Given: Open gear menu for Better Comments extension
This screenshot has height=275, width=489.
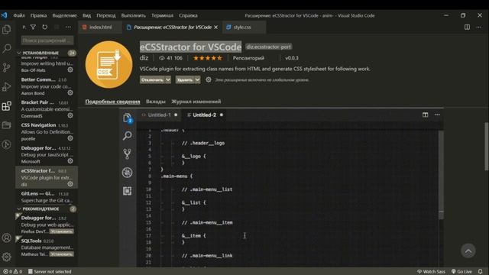Looking at the screenshot, I should 70,92.
